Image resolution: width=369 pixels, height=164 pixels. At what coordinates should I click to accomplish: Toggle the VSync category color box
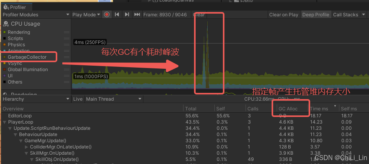[4, 63]
